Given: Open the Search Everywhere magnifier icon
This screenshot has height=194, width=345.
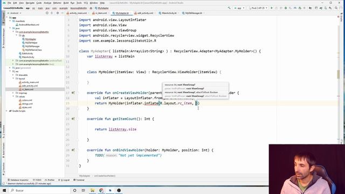Looking at the screenshot, I should point(336,8).
